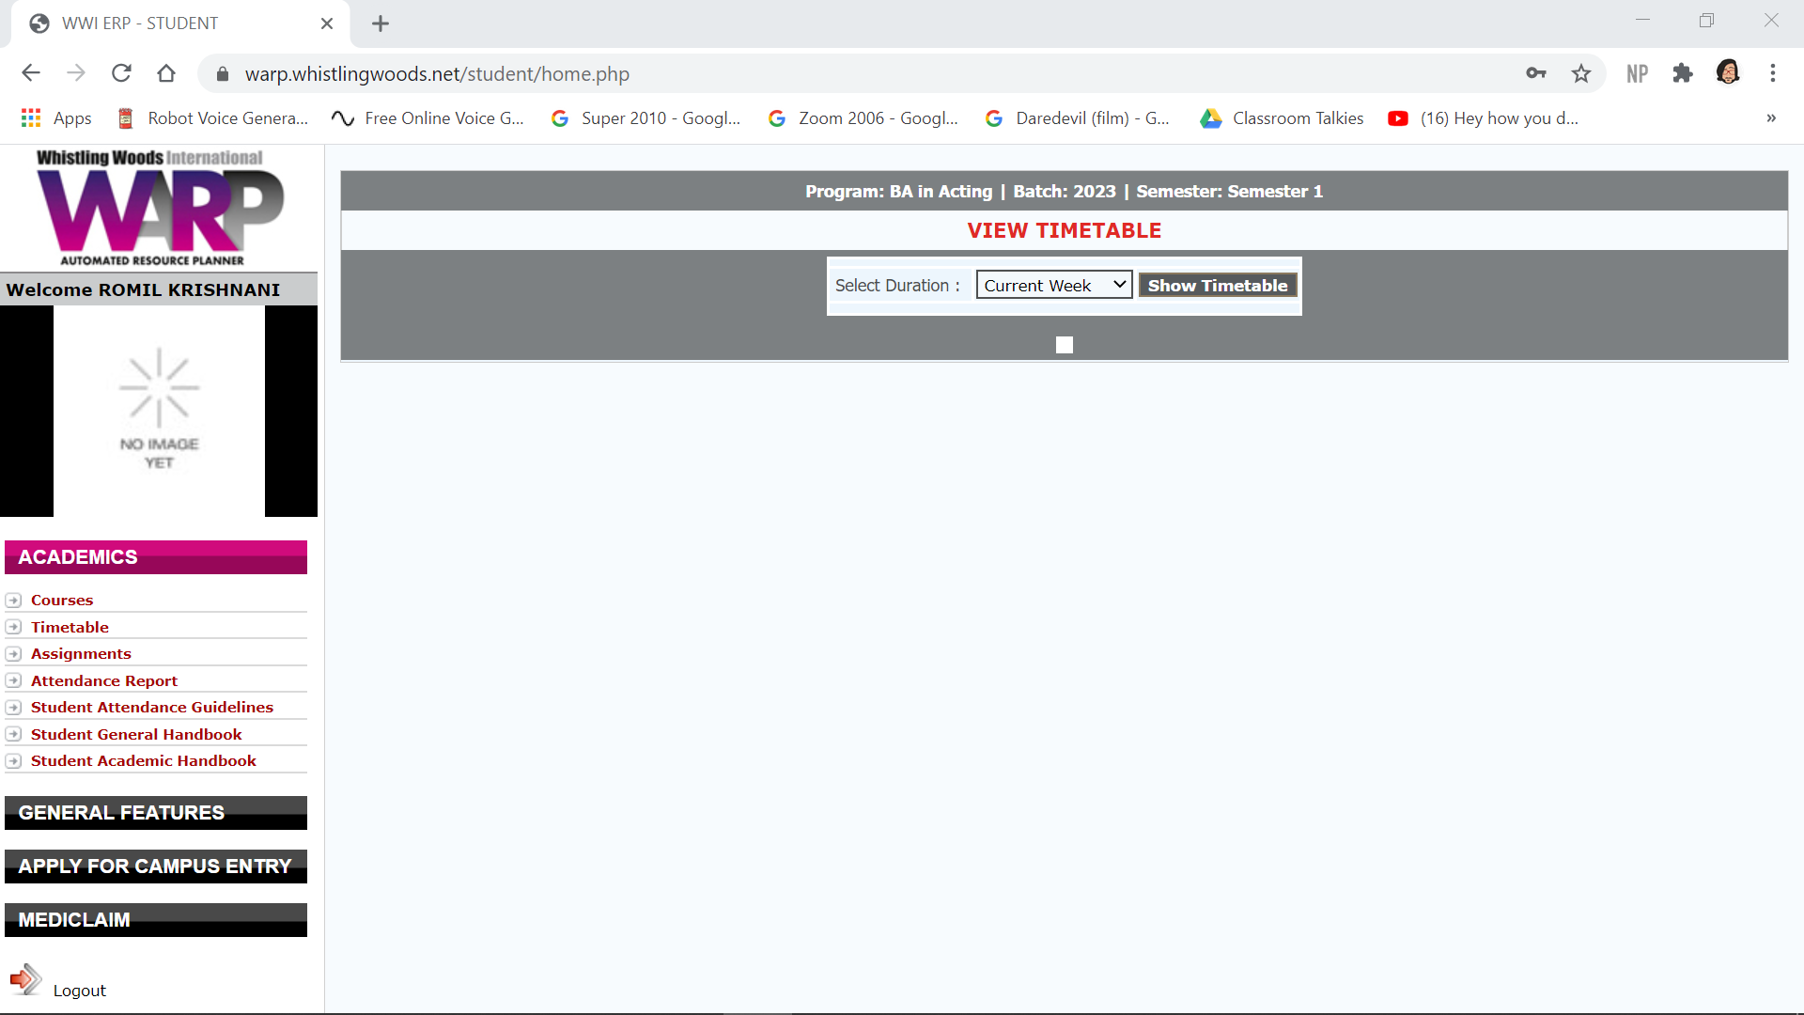Image resolution: width=1804 pixels, height=1015 pixels.
Task: Check the small box below Show Timetable
Action: (x=1065, y=345)
